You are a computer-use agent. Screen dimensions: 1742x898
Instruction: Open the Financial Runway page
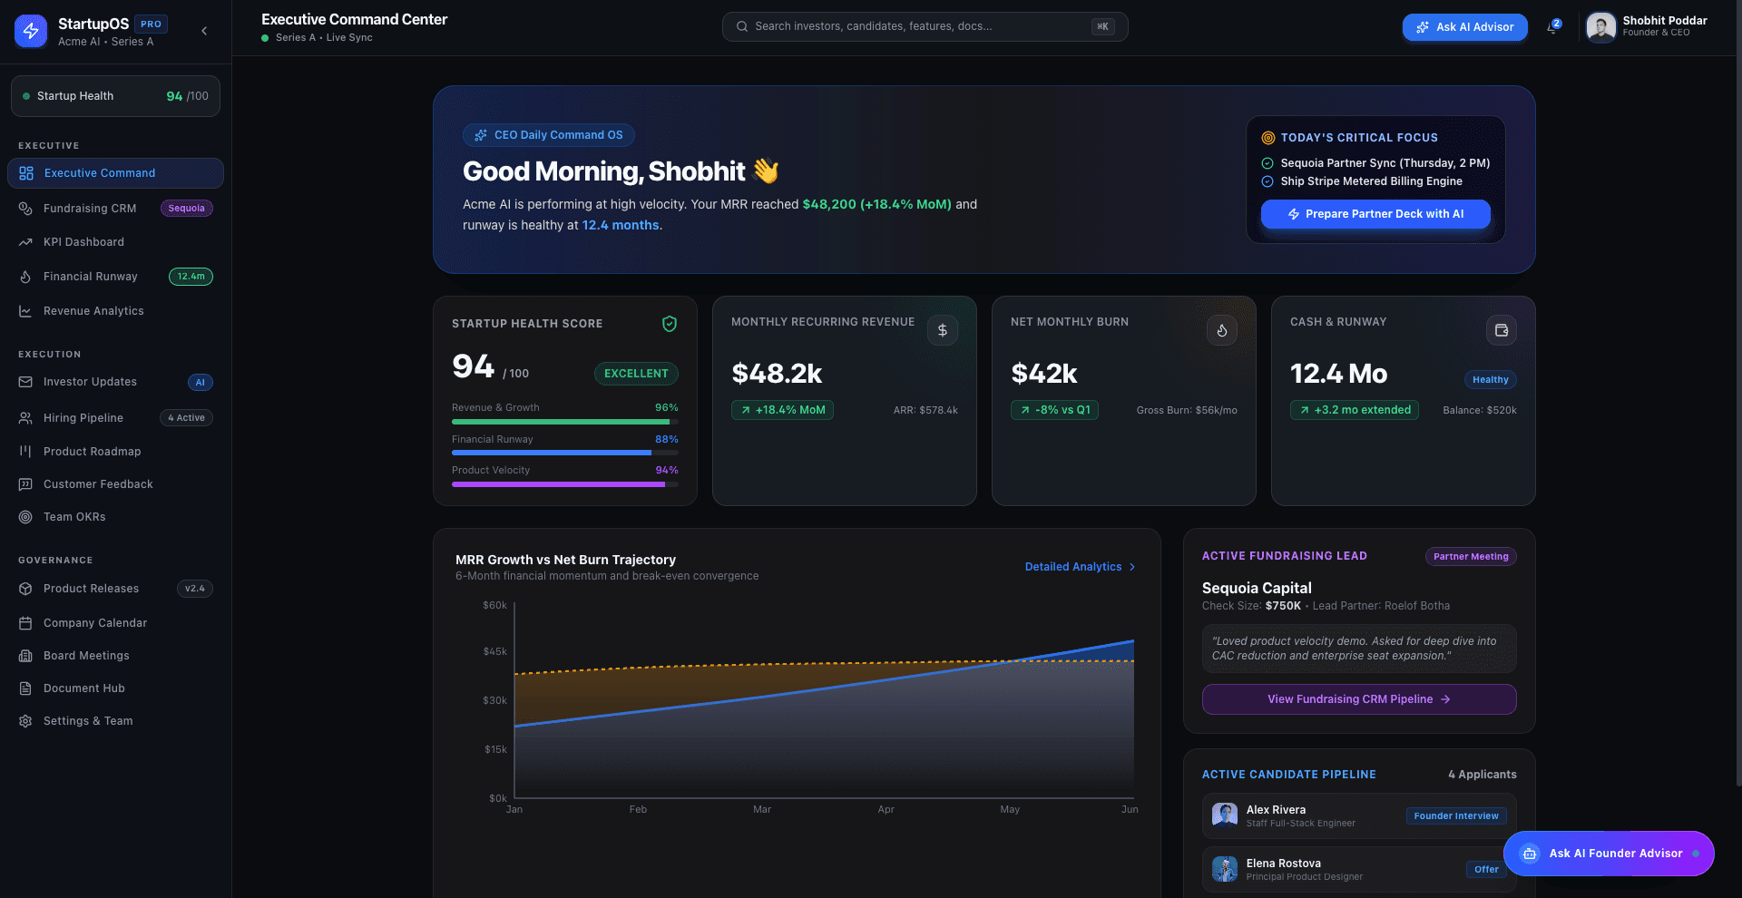click(115, 277)
